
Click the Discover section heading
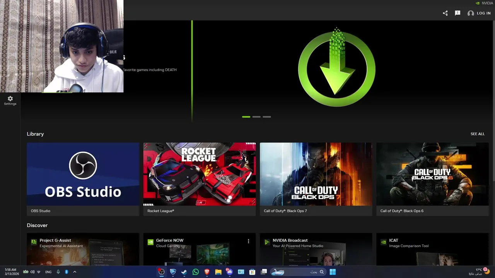pos(37,225)
